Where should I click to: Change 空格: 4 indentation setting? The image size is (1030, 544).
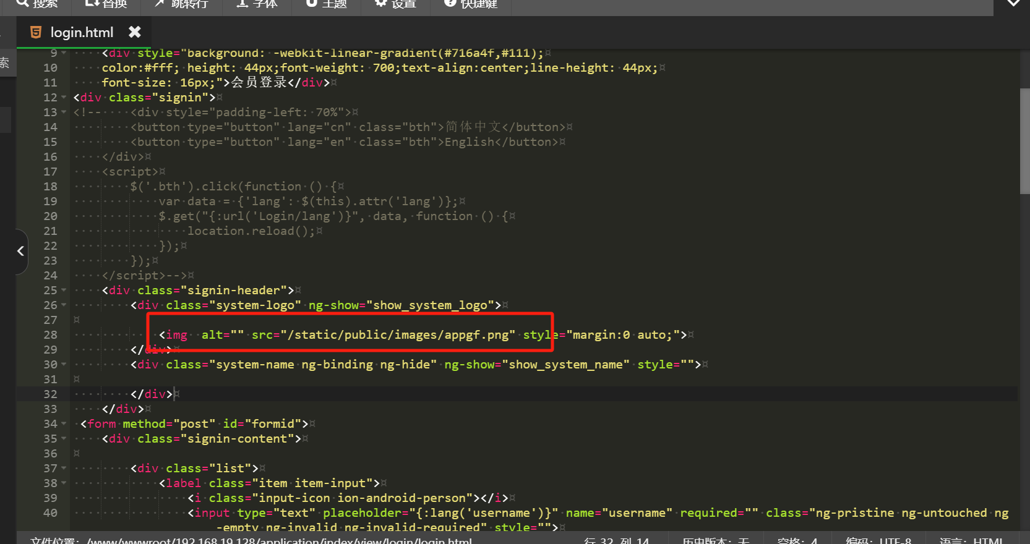pyautogui.click(x=797, y=540)
